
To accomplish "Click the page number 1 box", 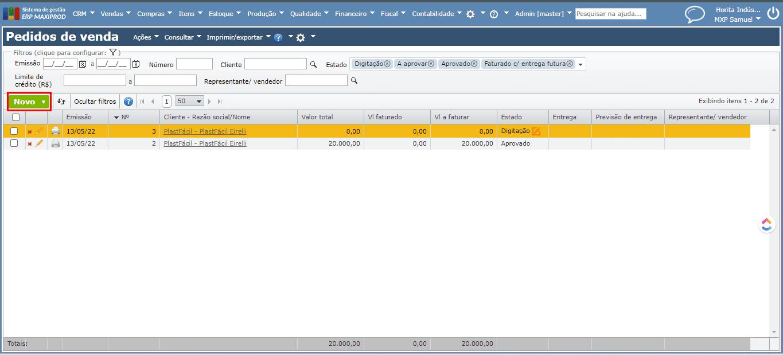I will click(166, 102).
